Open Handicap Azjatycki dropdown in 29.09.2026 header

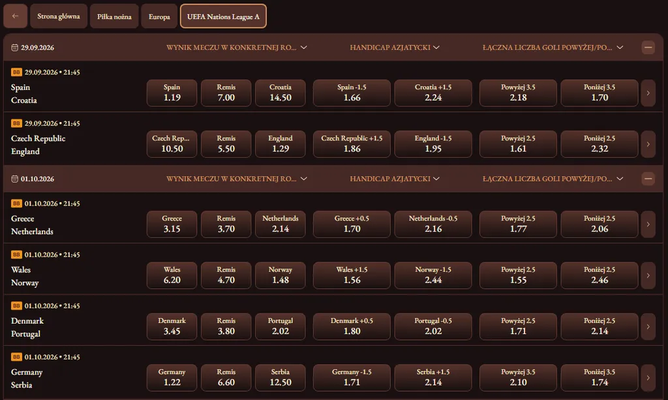(395, 47)
